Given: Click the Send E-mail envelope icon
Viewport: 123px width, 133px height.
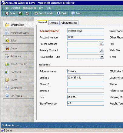Looking at the screenshot, I should coord(36,13).
